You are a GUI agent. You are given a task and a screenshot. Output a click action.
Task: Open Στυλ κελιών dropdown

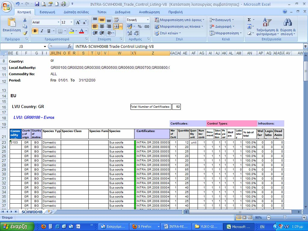(x=168, y=33)
